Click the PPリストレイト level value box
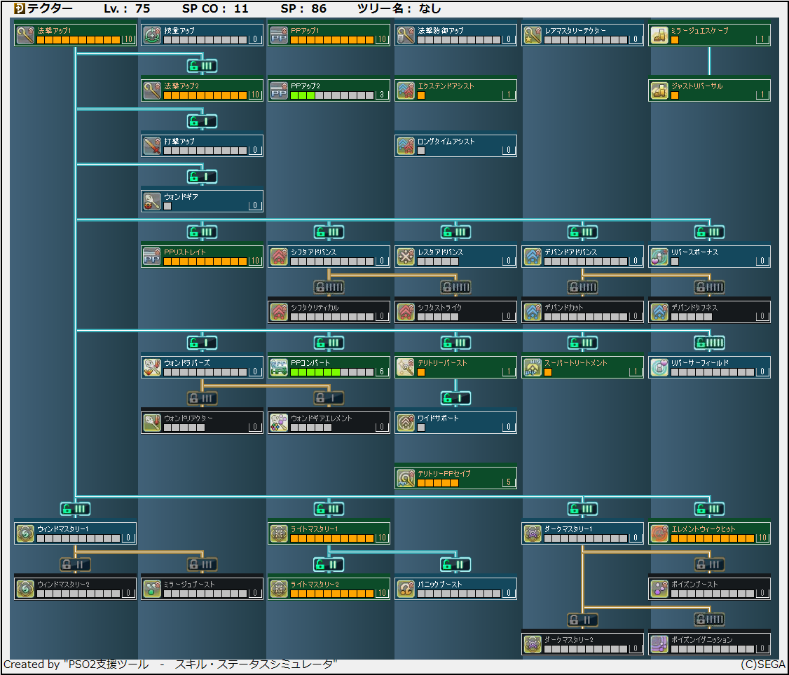The width and height of the screenshot is (789, 675). tap(255, 261)
